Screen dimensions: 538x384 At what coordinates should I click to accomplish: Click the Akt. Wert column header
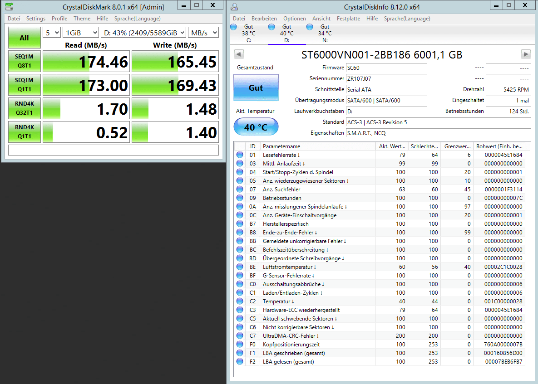(391, 146)
